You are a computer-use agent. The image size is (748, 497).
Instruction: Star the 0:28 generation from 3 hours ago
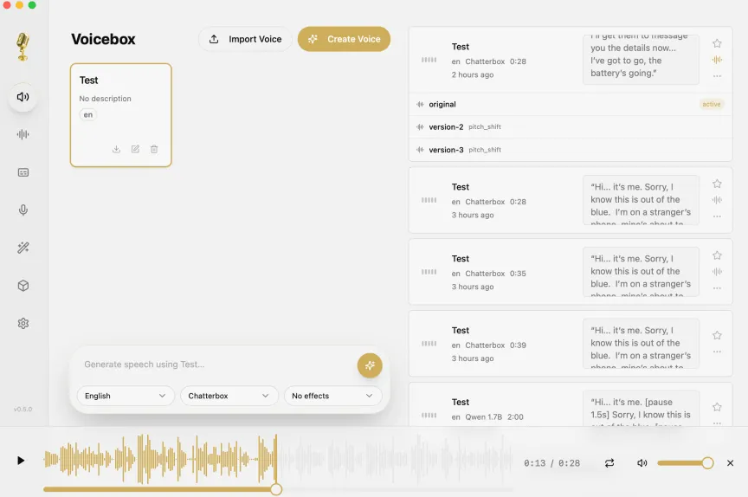[x=717, y=184]
